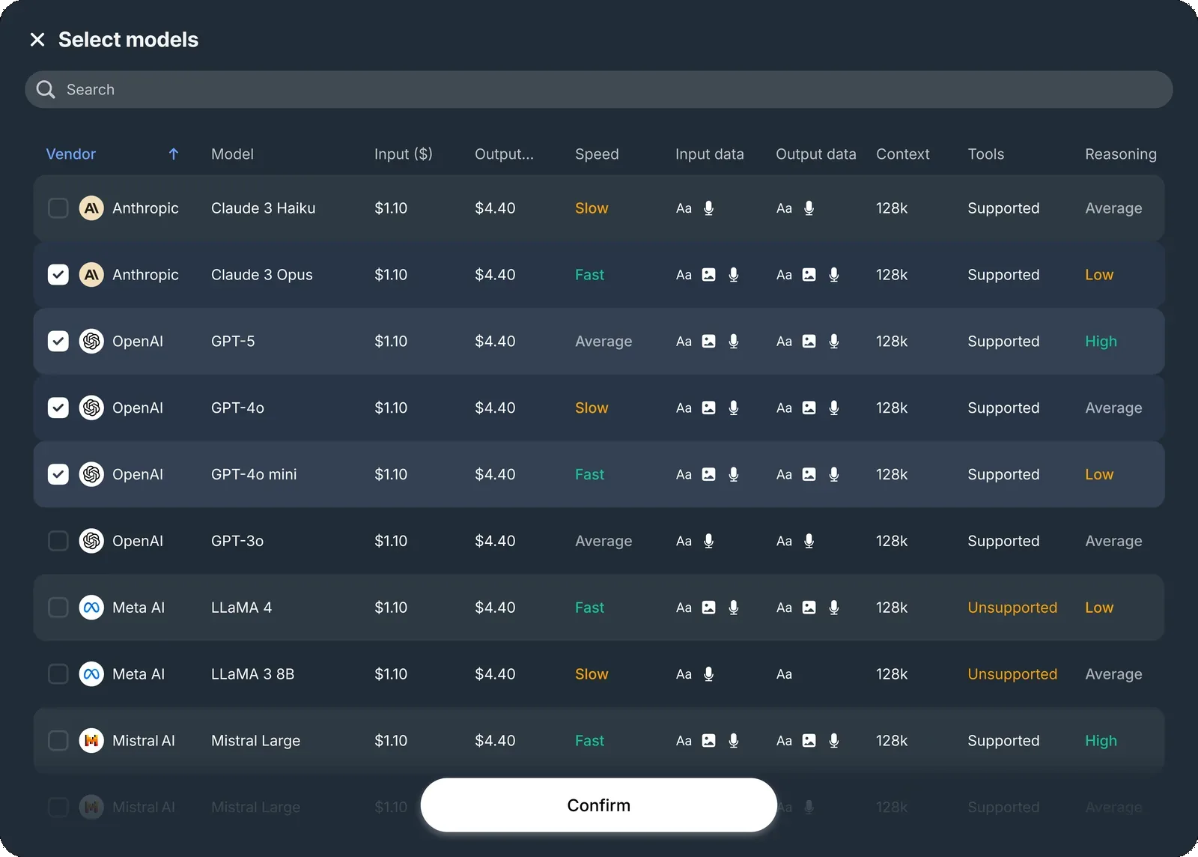Click Mistral AI logo in Mistral Large row
Image resolution: width=1198 pixels, height=857 pixels.
(91, 741)
